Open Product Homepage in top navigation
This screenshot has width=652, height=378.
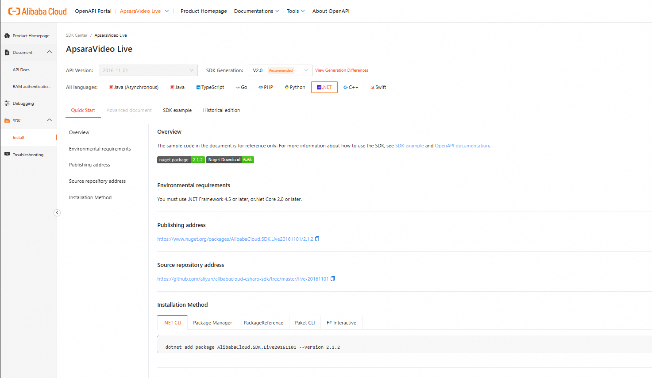point(204,11)
